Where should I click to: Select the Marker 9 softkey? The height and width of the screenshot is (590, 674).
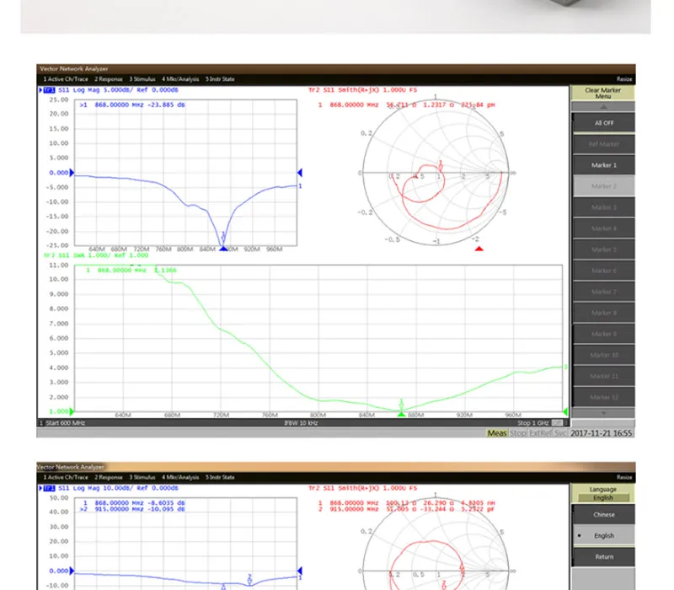pos(603,334)
